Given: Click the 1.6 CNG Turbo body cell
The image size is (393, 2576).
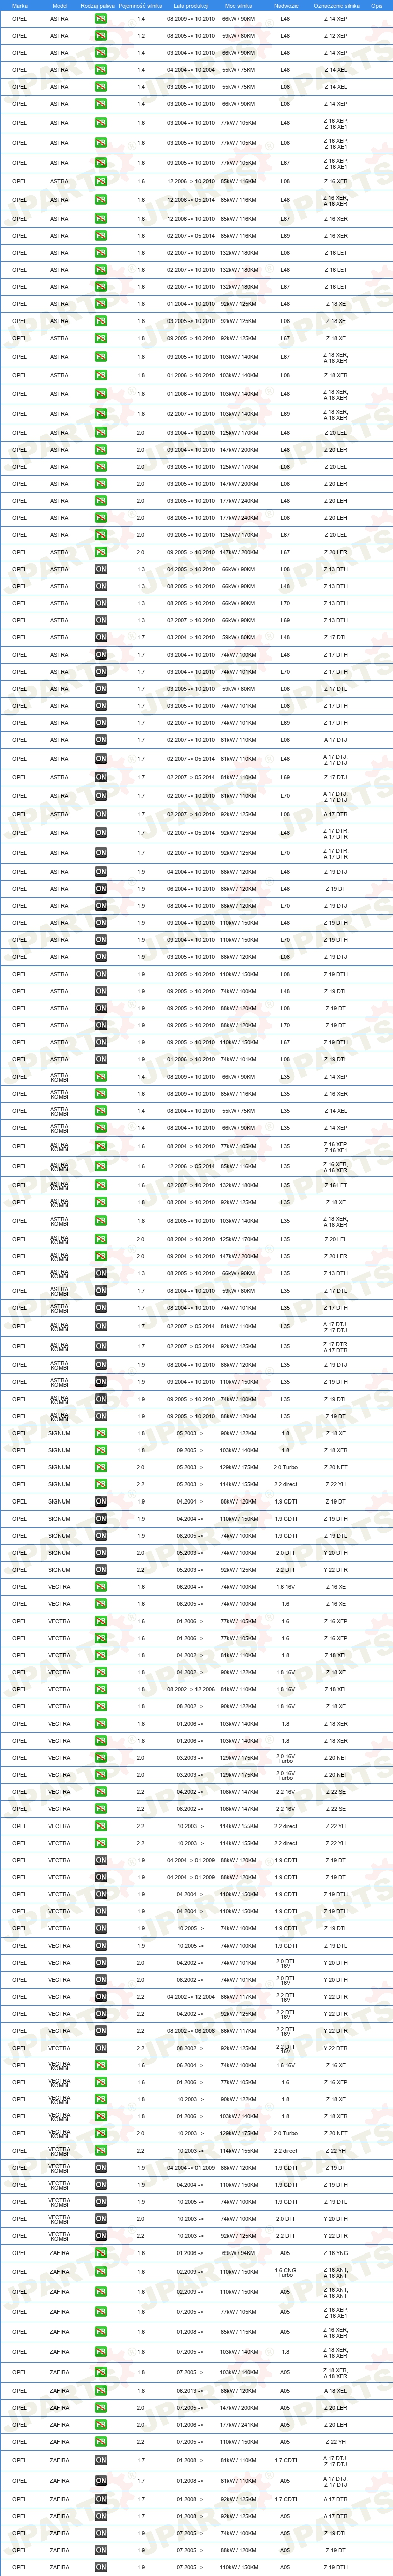Looking at the screenshot, I should coord(285,2271).
